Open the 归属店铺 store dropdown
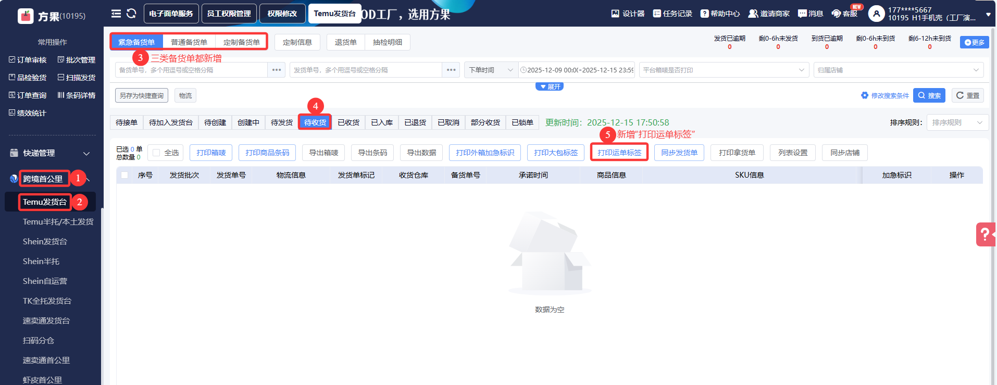The width and height of the screenshot is (997, 385). click(899, 70)
